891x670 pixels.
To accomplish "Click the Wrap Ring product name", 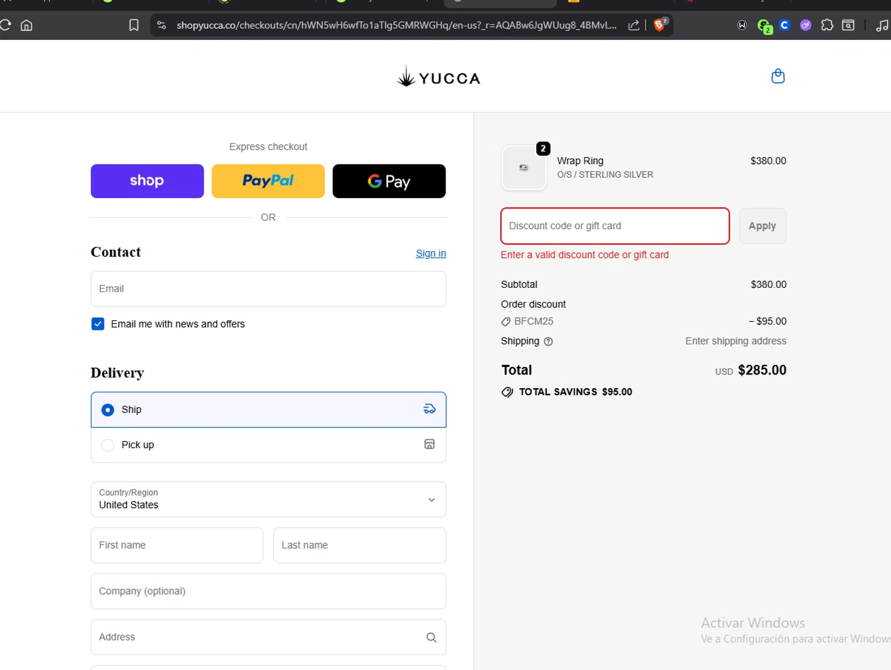I will (580, 161).
